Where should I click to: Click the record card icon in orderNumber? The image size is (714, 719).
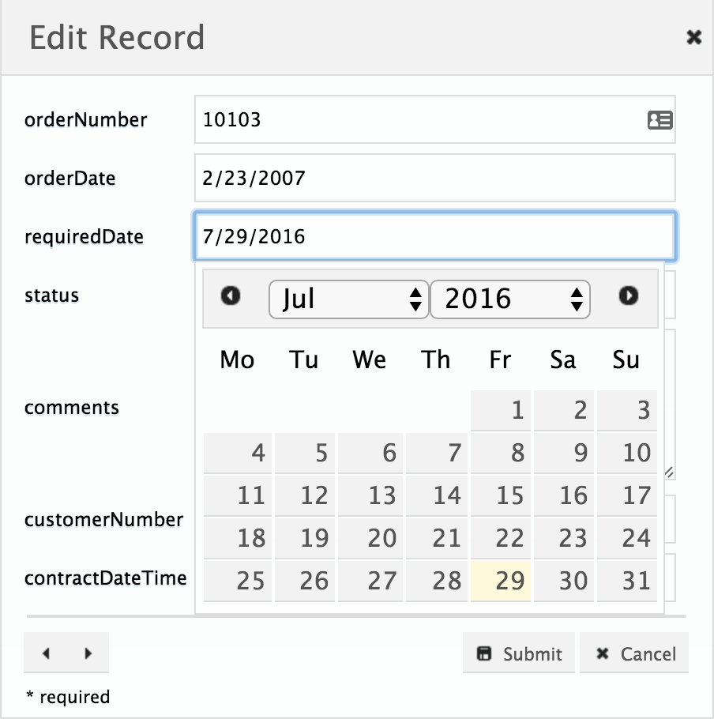[660, 120]
